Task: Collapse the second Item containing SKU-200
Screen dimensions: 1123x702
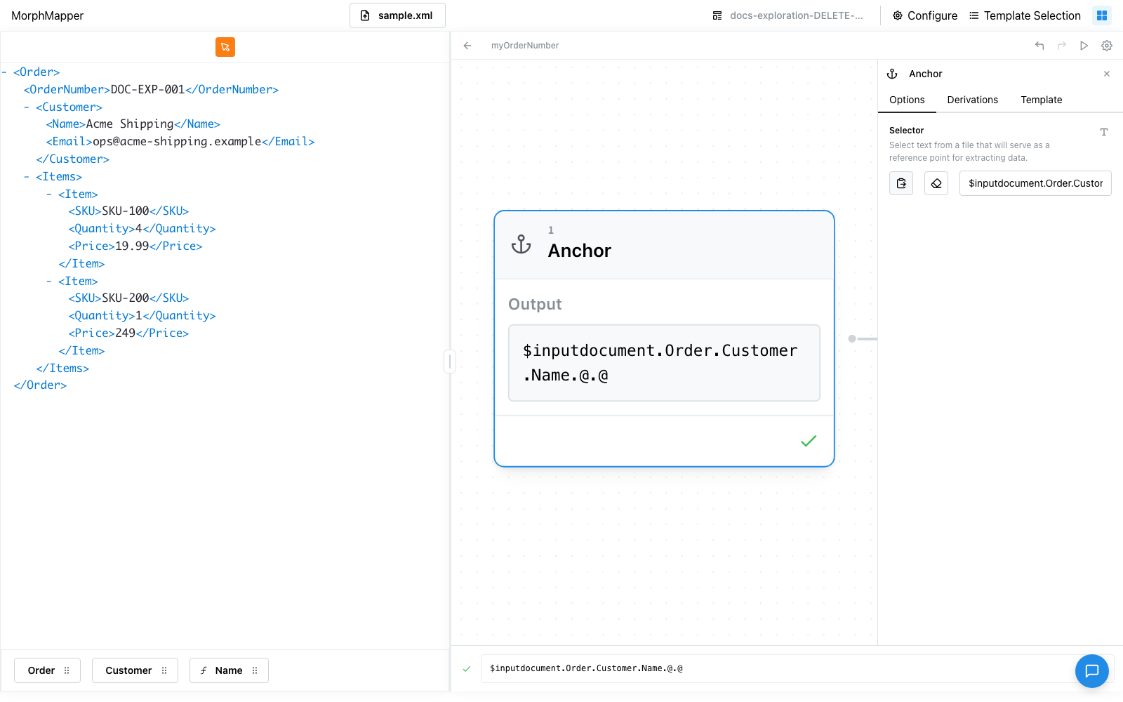Action: [x=49, y=282]
